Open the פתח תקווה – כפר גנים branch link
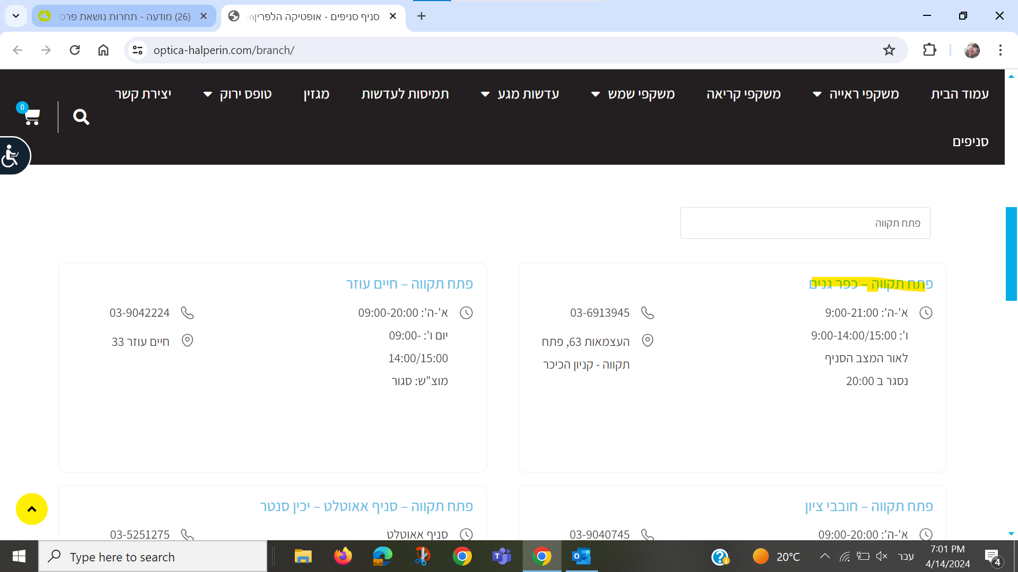 pyautogui.click(x=871, y=284)
